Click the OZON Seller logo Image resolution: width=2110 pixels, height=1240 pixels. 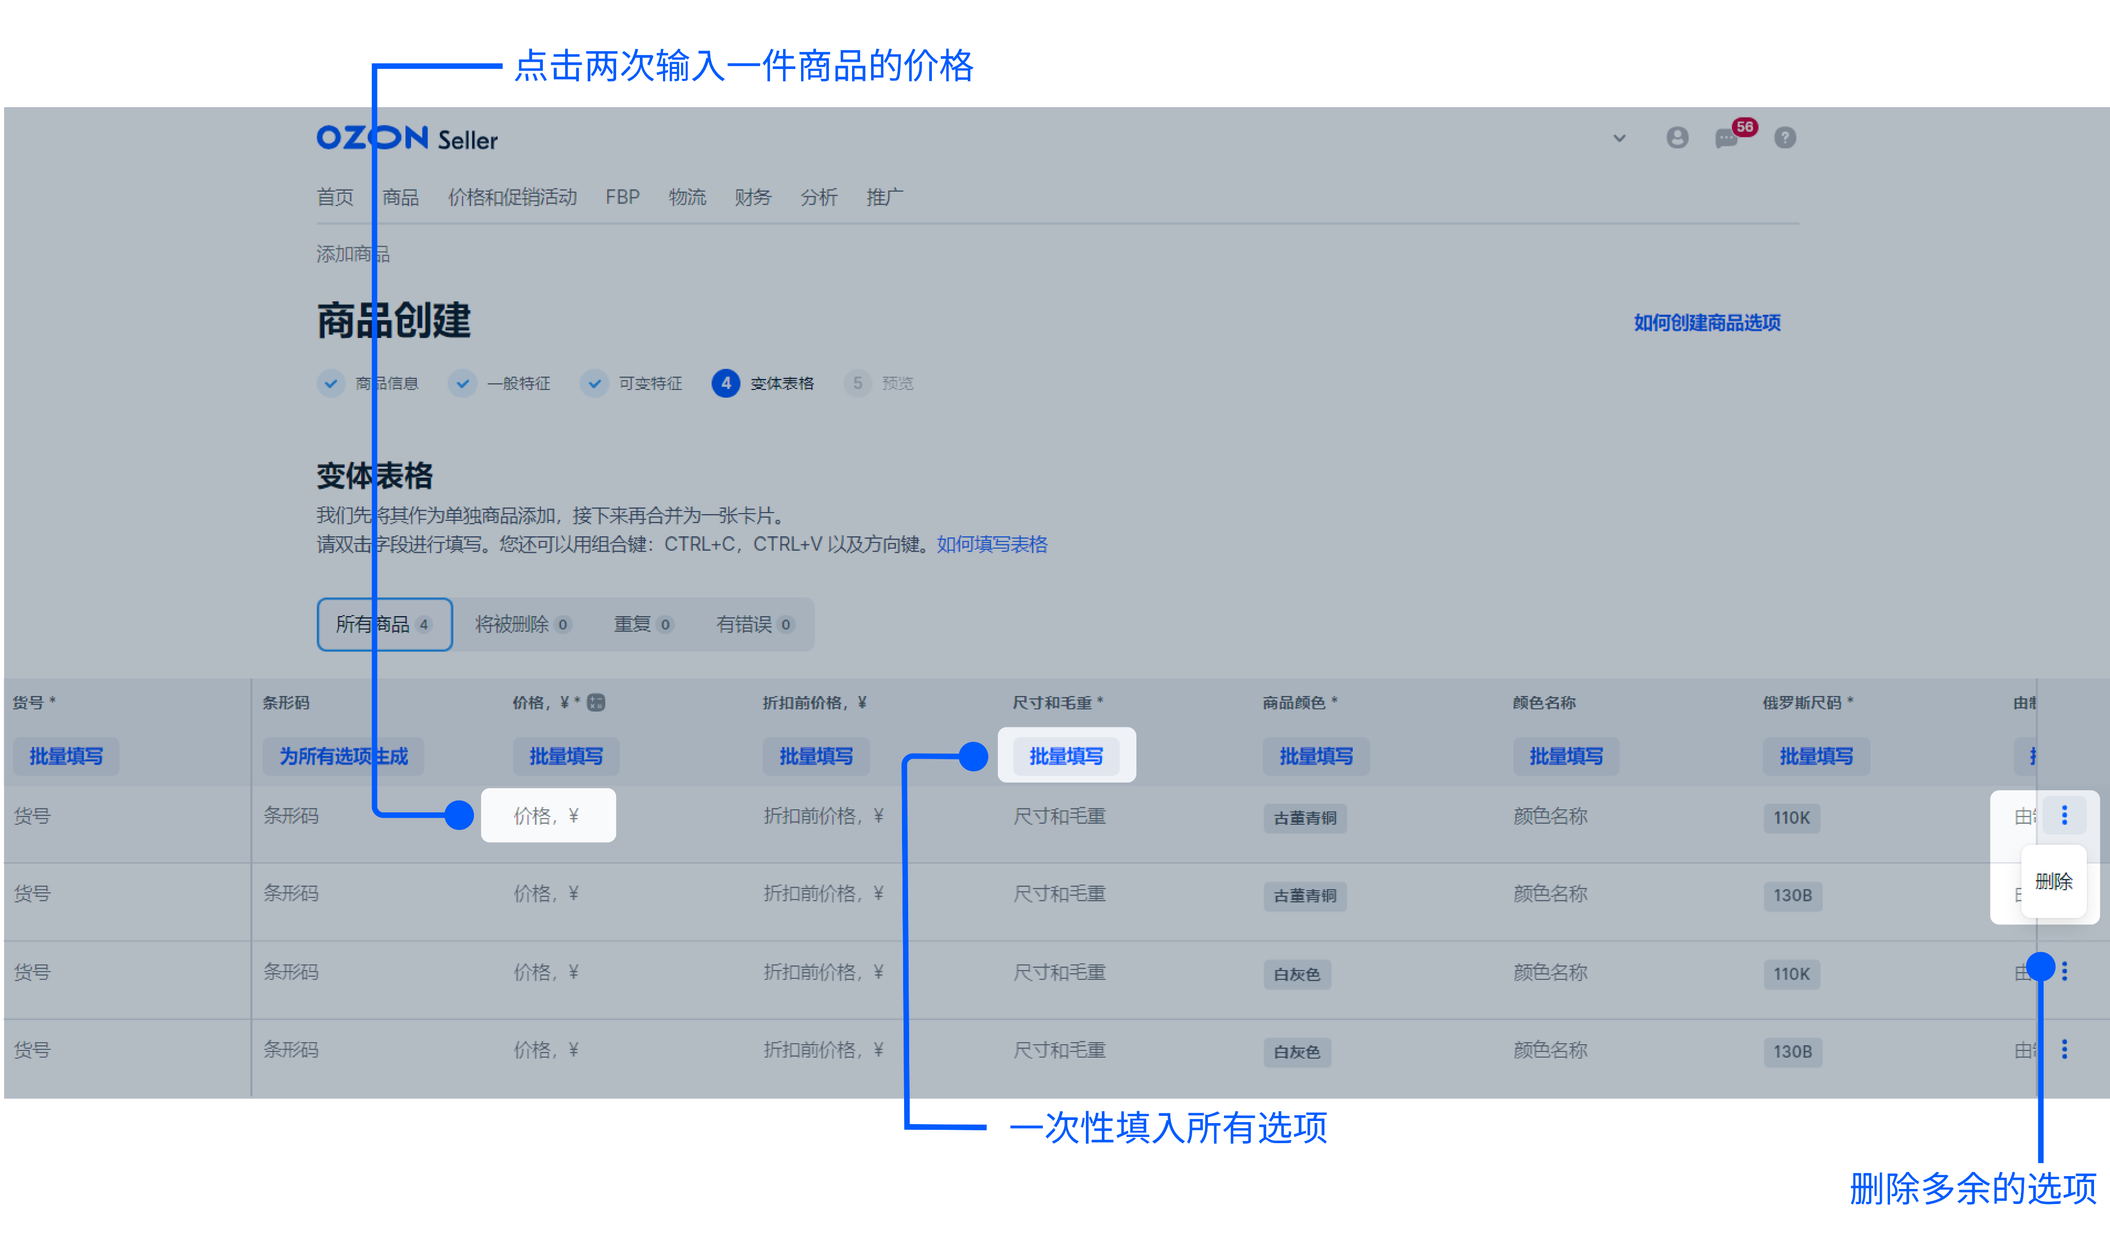[x=407, y=138]
